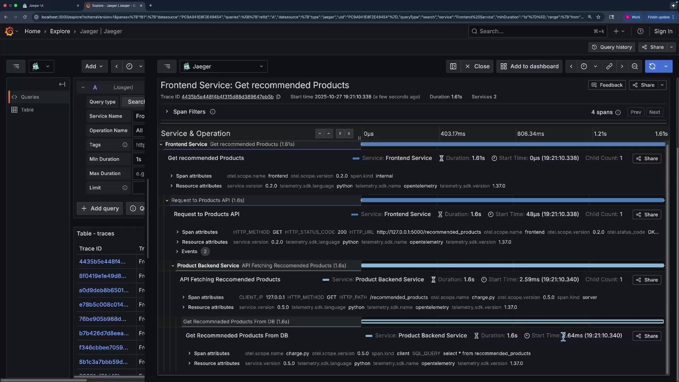Collapse all spans double chevron
Viewport: 679px width, 382px height.
pos(349,134)
